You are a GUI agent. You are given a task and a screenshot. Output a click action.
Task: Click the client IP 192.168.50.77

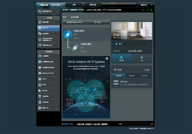point(143,85)
